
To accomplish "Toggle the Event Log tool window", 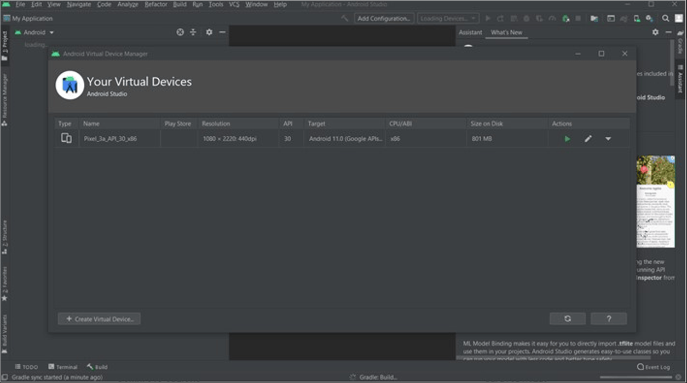I will (654, 367).
